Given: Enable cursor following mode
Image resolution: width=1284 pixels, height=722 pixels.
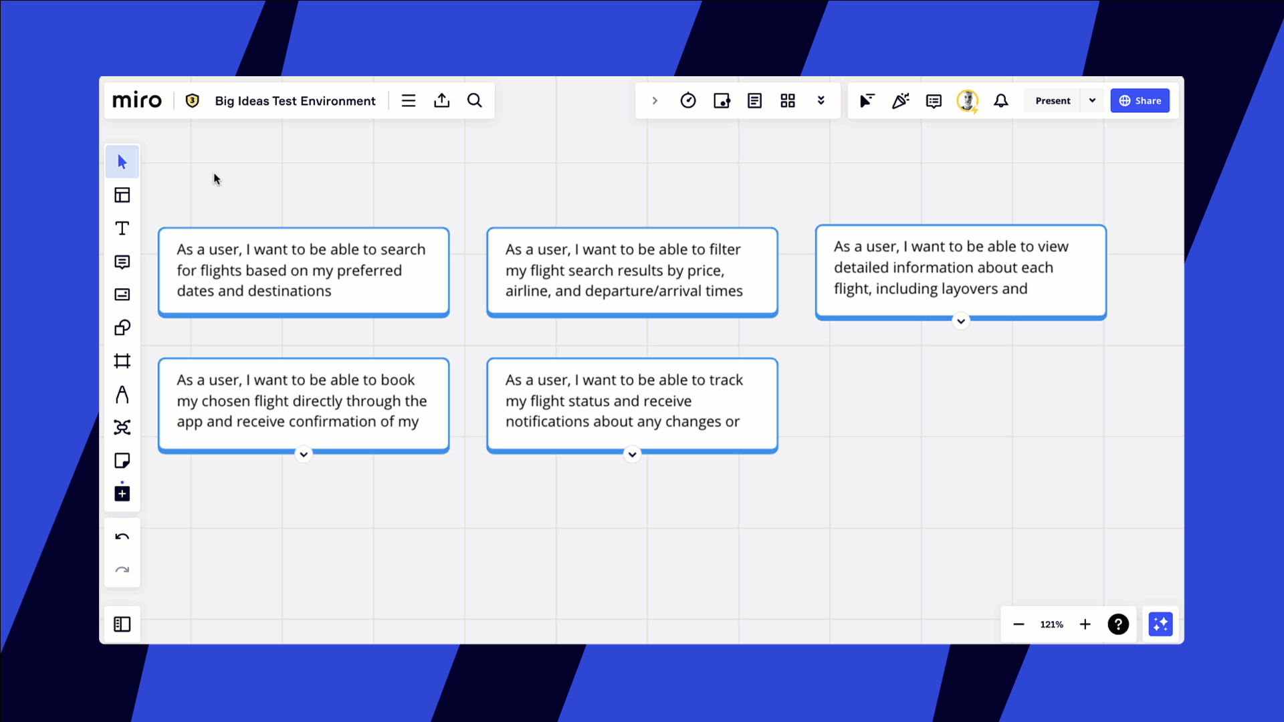Looking at the screenshot, I should [x=867, y=100].
